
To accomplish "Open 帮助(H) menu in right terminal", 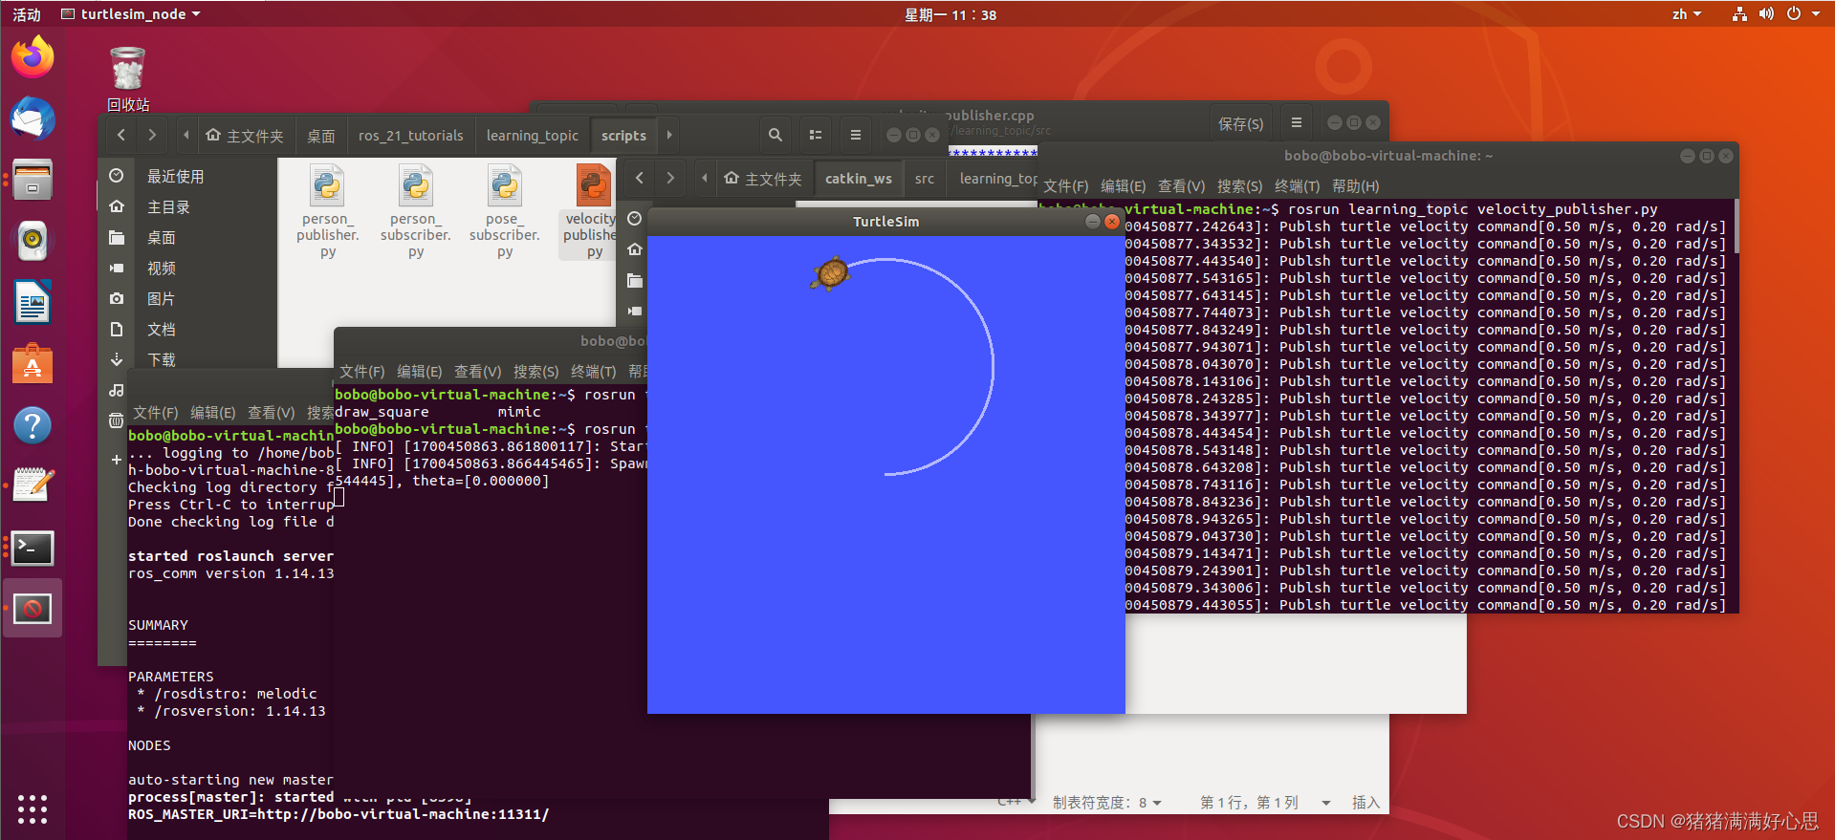I will [1355, 186].
